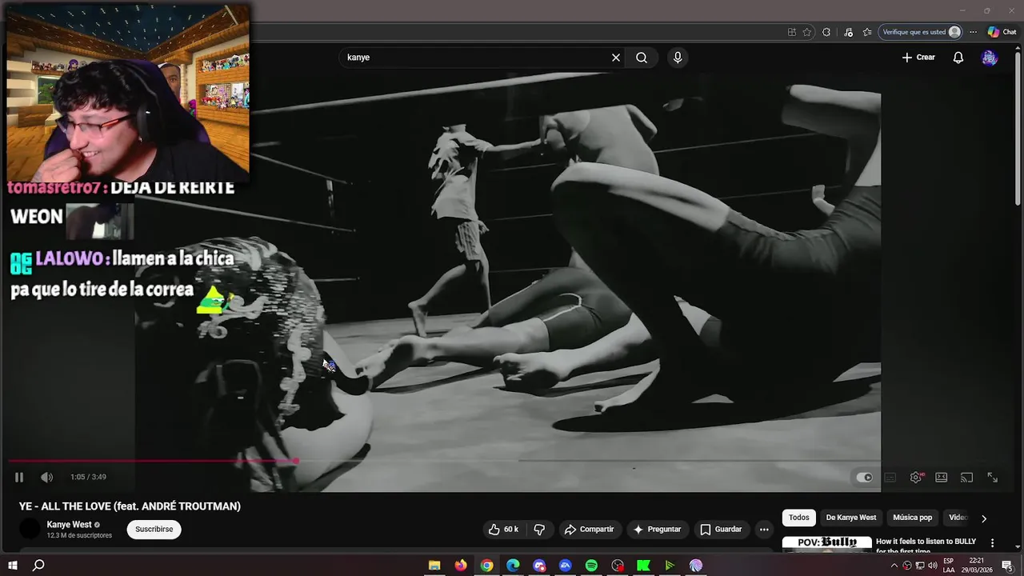Toggle the autoplay switch in player controls
The width and height of the screenshot is (1024, 576).
(x=865, y=478)
